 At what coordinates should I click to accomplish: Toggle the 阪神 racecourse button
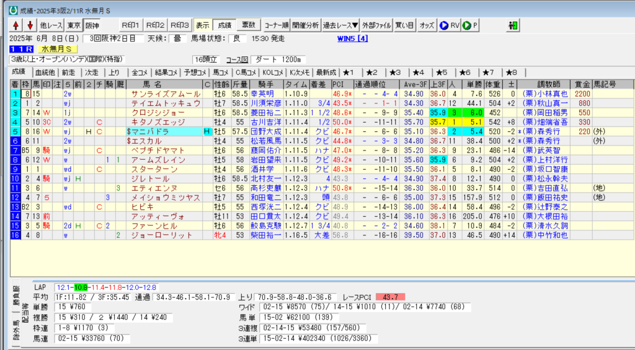pos(92,25)
